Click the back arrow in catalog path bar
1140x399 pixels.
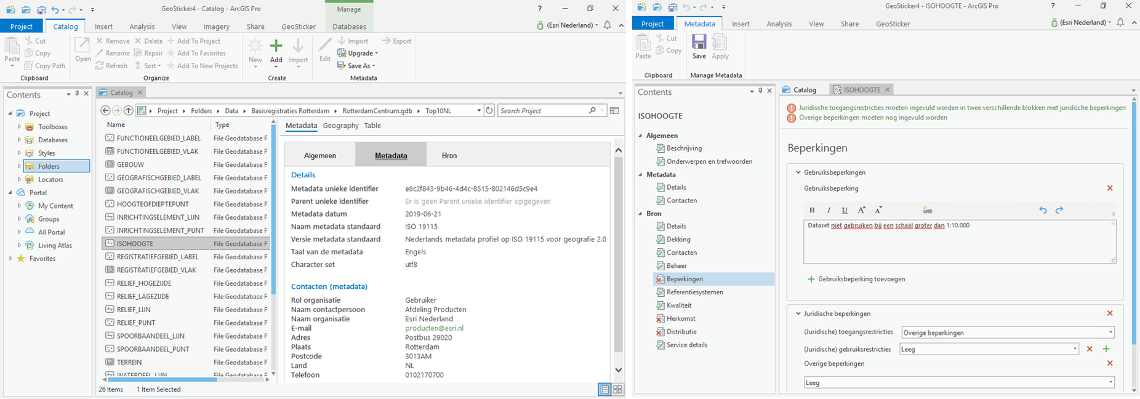click(105, 111)
